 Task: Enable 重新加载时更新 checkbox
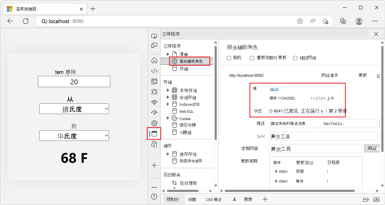tap(252, 58)
